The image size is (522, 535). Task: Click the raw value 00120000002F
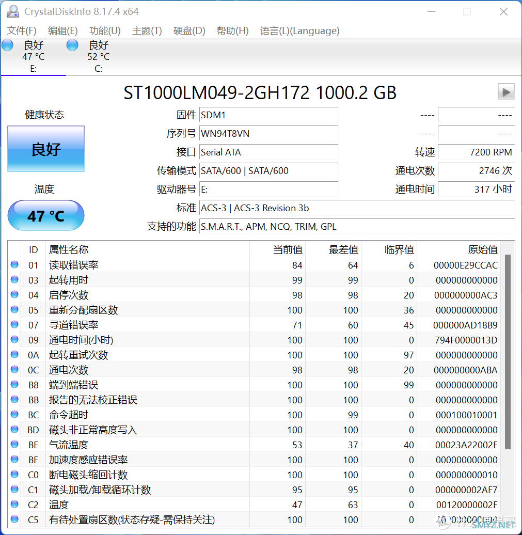point(467,505)
